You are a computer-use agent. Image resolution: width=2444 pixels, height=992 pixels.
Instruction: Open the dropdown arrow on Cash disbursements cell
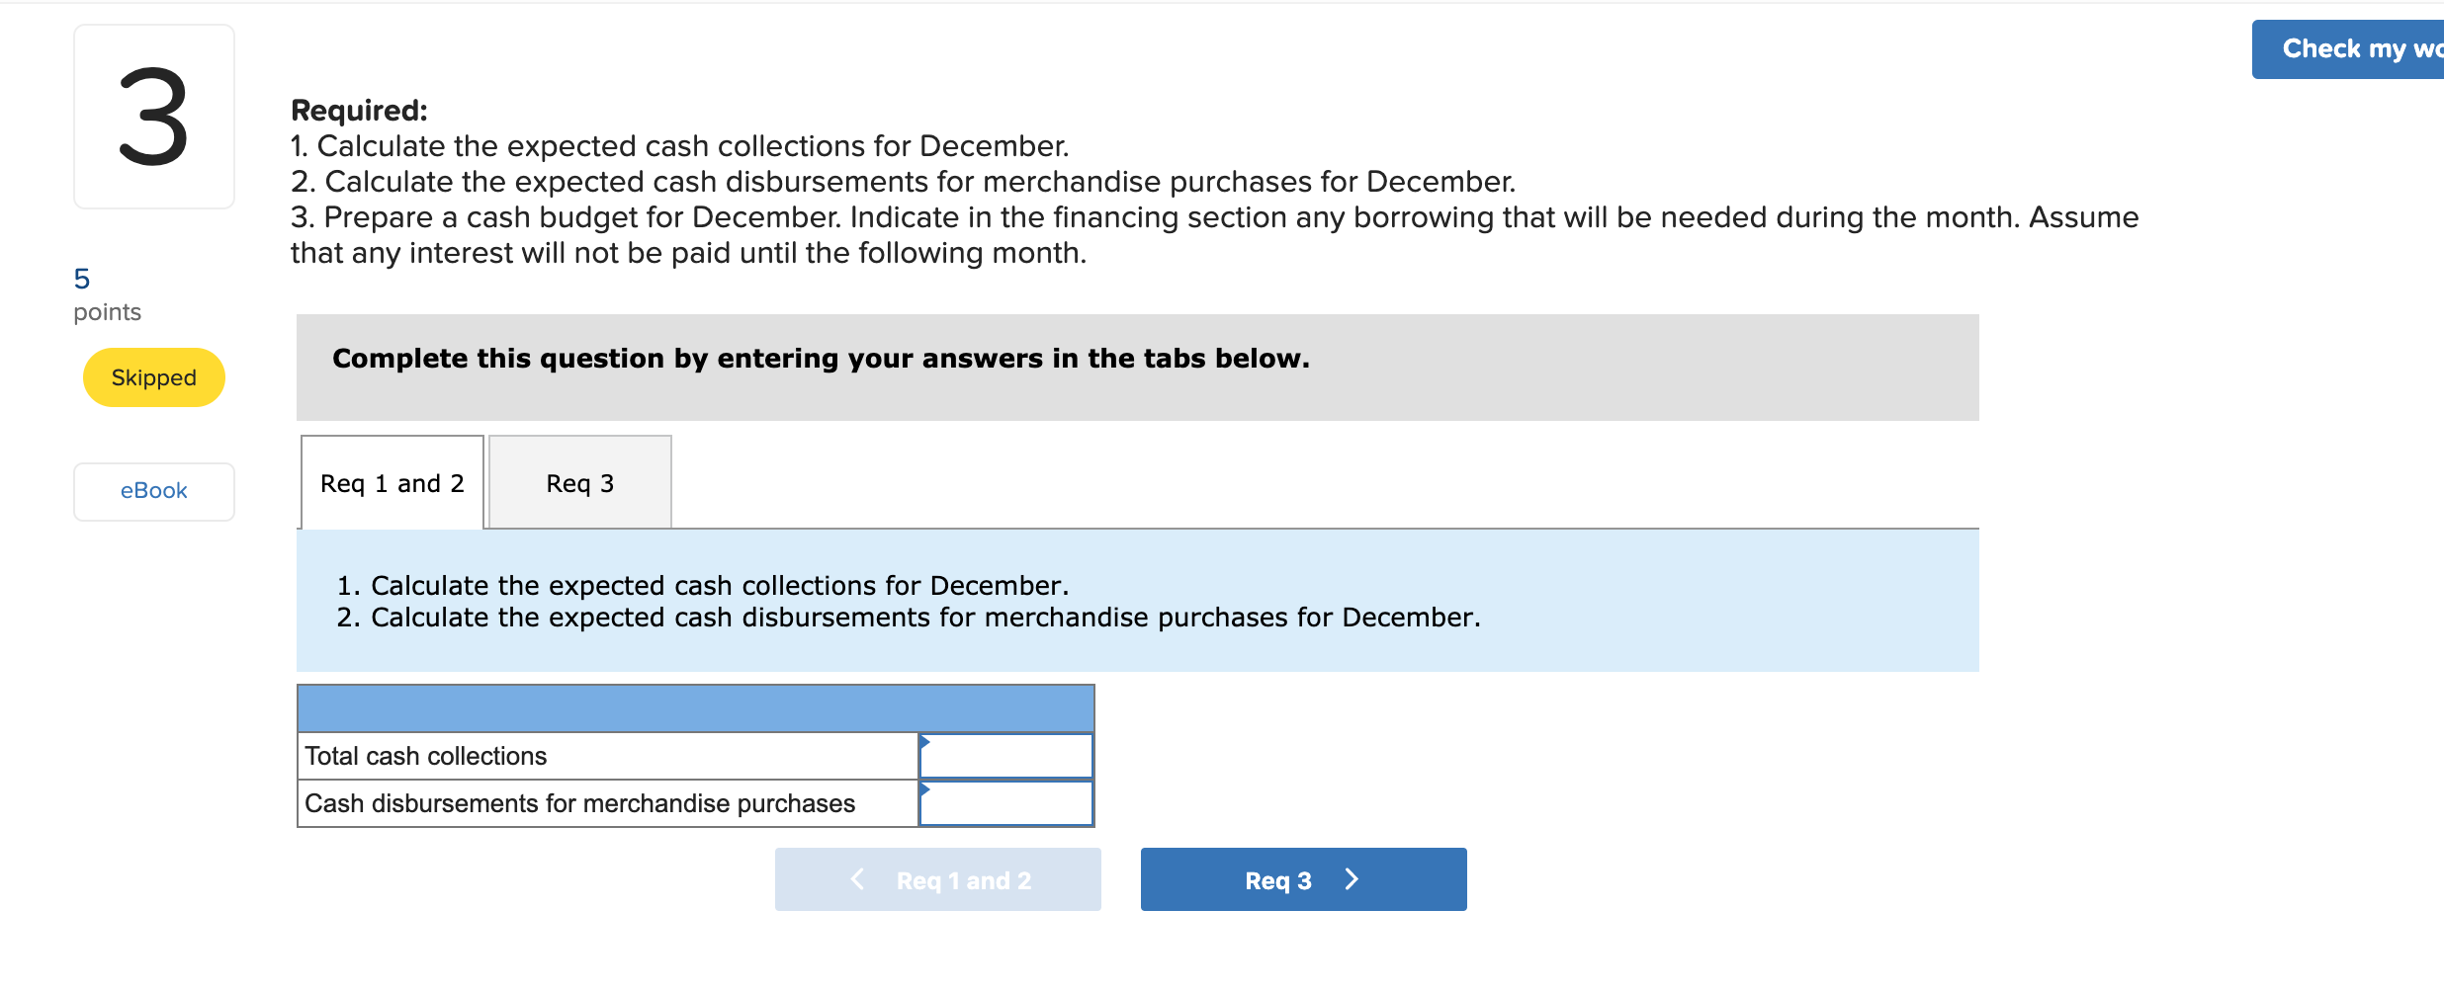point(925,787)
